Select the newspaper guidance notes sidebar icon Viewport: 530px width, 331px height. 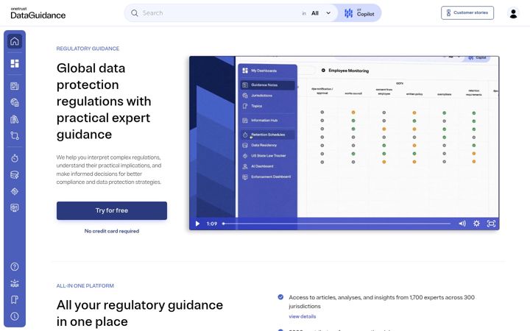click(x=15, y=86)
